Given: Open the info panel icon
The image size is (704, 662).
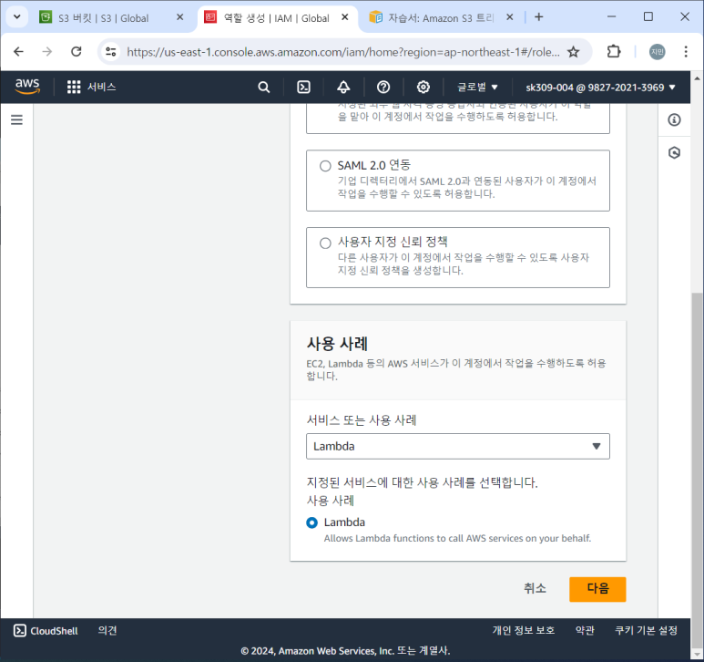Looking at the screenshot, I should [674, 119].
